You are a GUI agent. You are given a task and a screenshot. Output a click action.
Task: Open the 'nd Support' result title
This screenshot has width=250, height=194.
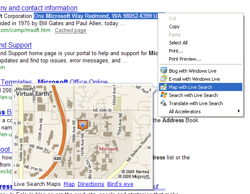pos(16,45)
